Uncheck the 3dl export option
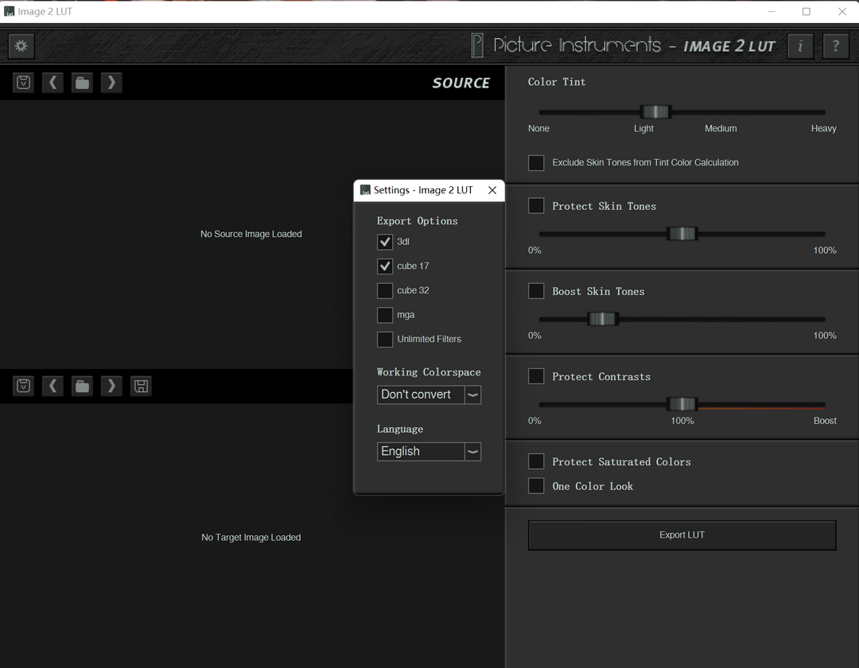This screenshot has width=859, height=668. 385,242
